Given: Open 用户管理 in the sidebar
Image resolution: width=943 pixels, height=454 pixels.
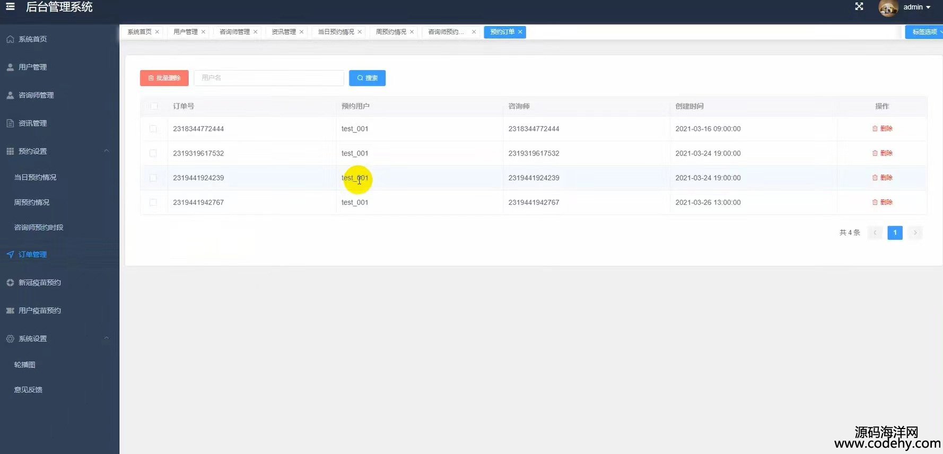Looking at the screenshot, I should point(32,67).
